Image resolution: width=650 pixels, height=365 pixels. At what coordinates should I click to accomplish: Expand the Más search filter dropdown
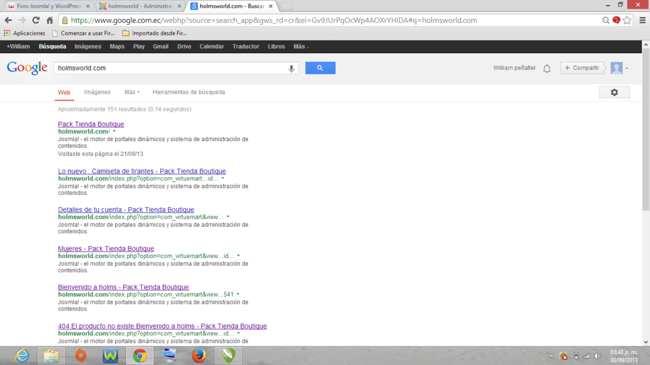point(132,92)
